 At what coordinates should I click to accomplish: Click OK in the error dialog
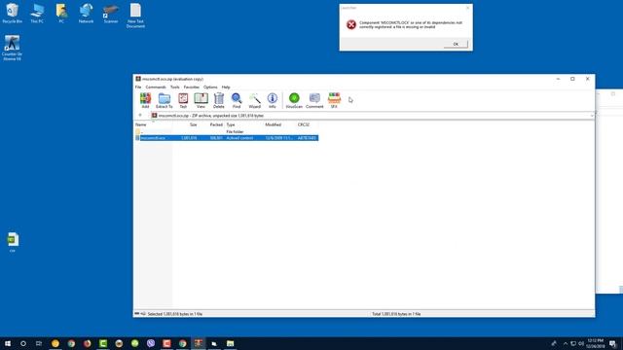[456, 44]
